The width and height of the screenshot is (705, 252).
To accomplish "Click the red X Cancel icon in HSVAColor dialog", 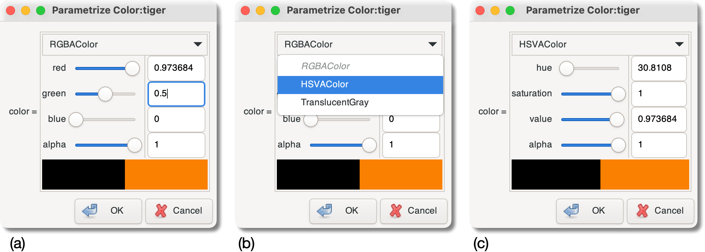I will (643, 211).
